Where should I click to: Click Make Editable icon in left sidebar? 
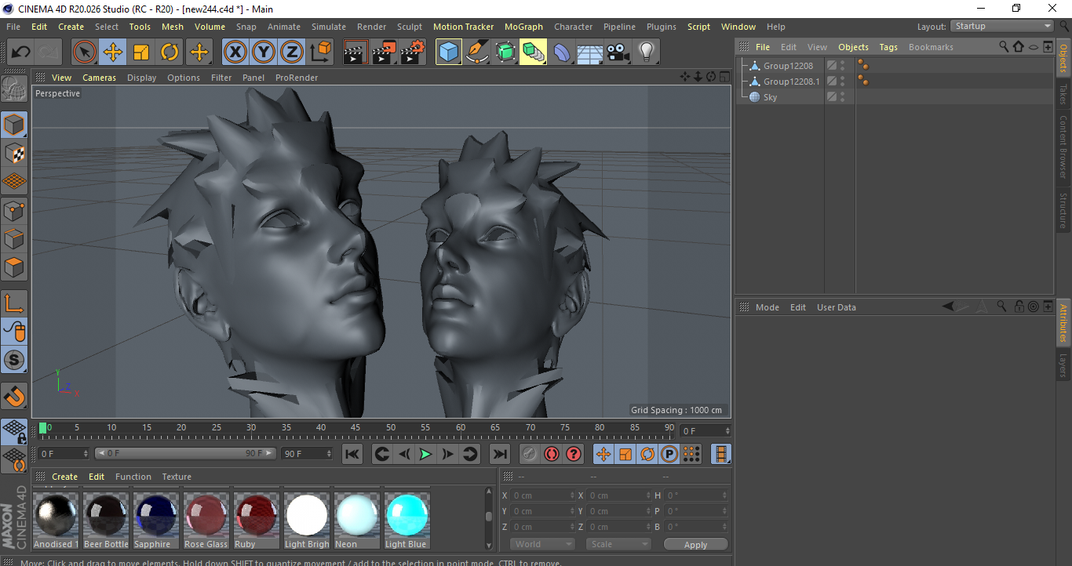tap(14, 89)
